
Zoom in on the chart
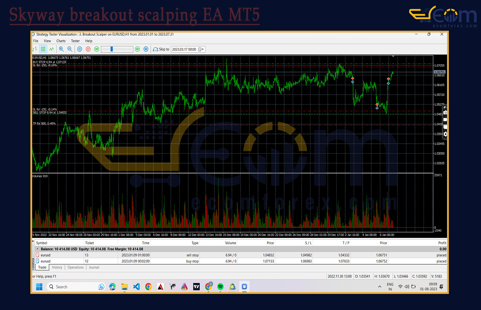(x=61, y=49)
